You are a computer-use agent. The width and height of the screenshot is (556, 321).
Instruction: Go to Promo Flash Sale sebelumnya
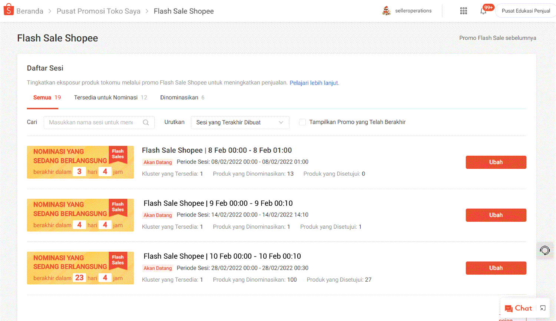(497, 38)
